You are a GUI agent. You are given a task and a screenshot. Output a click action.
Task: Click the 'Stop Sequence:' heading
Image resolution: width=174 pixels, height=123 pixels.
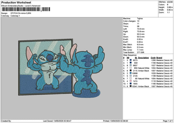click(x=130, y=55)
